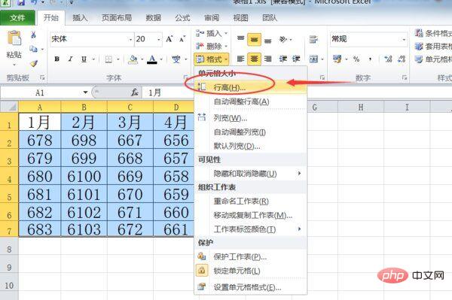Image resolution: width=452 pixels, height=300 pixels.
Task: Click the comma style icon
Action: click(x=370, y=59)
